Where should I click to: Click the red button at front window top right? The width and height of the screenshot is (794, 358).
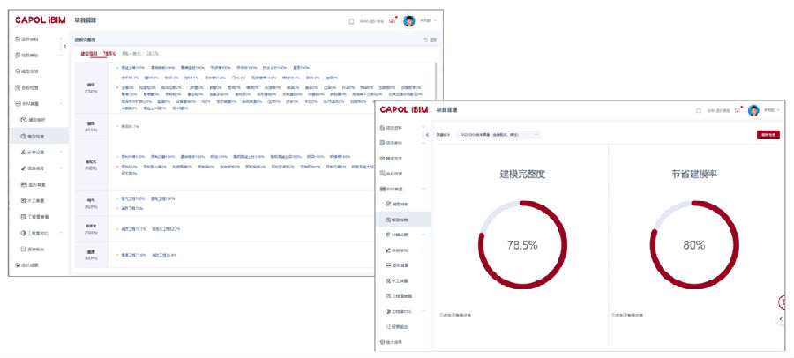[x=768, y=135]
